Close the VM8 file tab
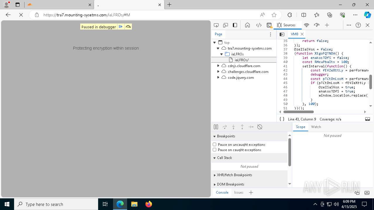 (302, 34)
